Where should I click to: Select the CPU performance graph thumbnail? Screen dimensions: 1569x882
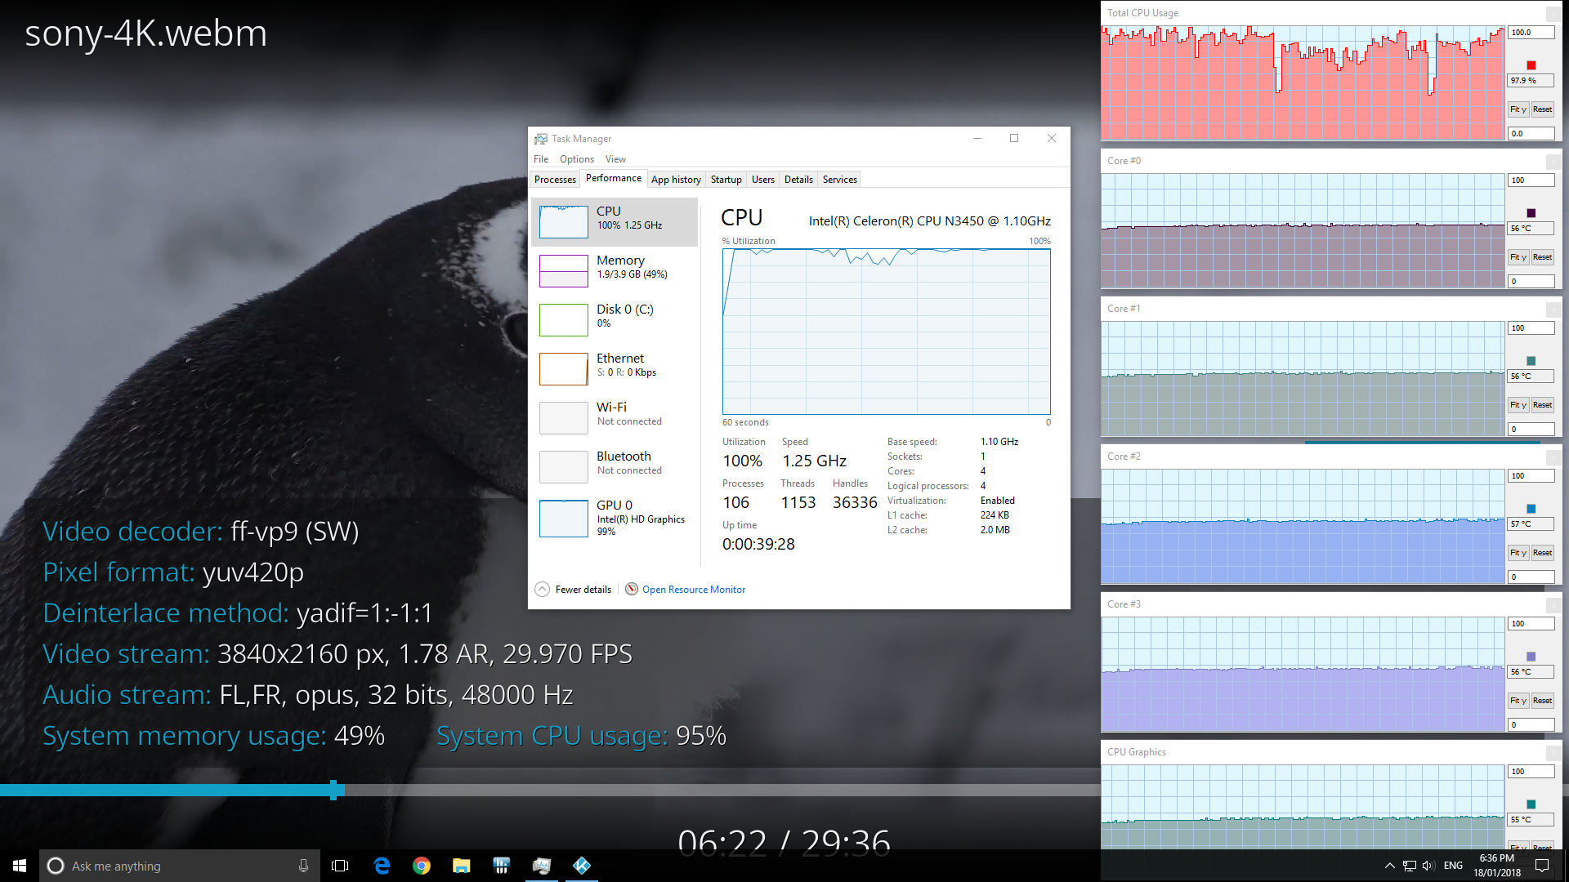point(564,222)
